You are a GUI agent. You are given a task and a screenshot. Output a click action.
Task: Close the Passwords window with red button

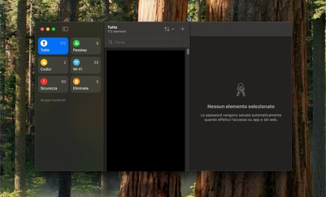click(42, 29)
